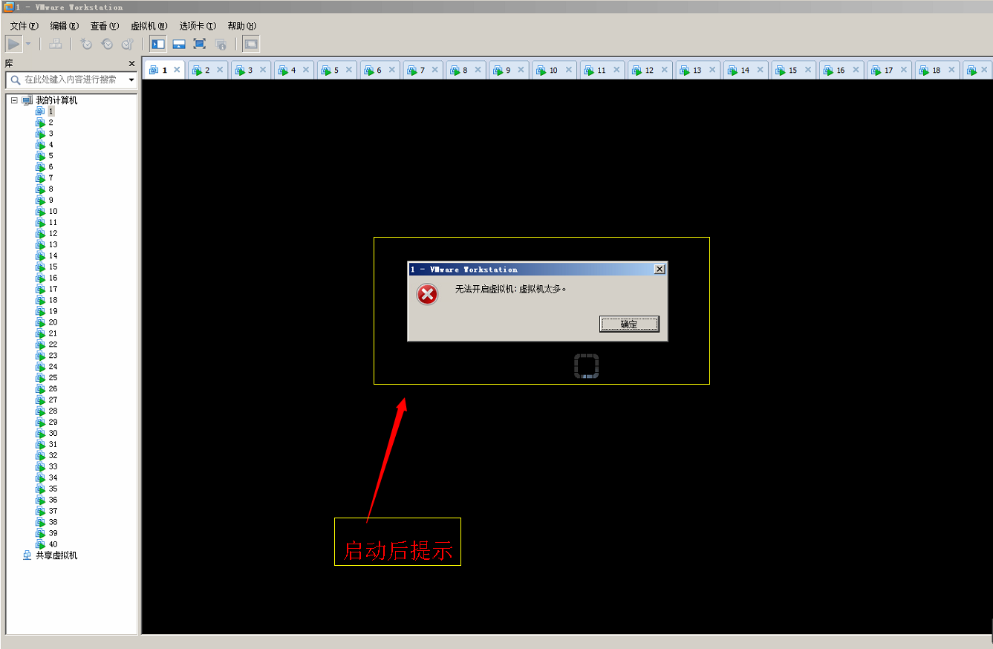Viewport: 993px width, 649px height.
Task: Click 确定 in the error dialog
Action: click(x=629, y=324)
